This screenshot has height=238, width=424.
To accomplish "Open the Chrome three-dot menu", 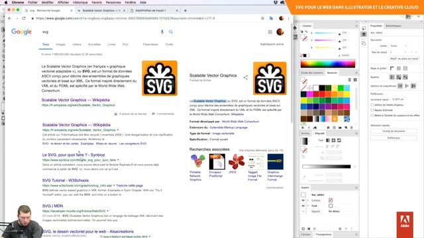I will (289, 19).
